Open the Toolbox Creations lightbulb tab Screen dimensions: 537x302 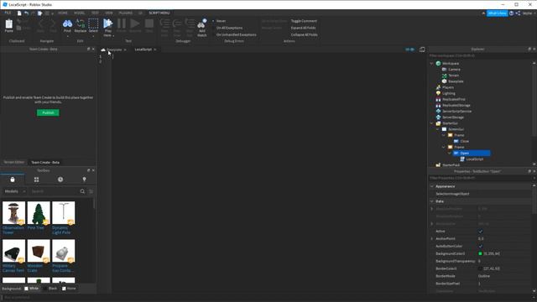click(84, 180)
